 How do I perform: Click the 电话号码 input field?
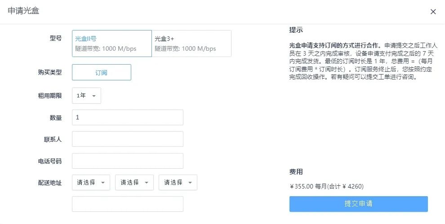pos(127,161)
